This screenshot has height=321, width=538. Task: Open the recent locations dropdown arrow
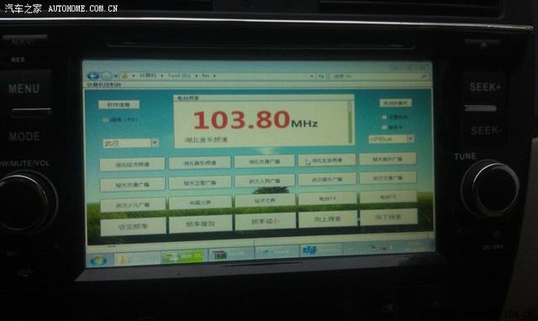(x=116, y=76)
